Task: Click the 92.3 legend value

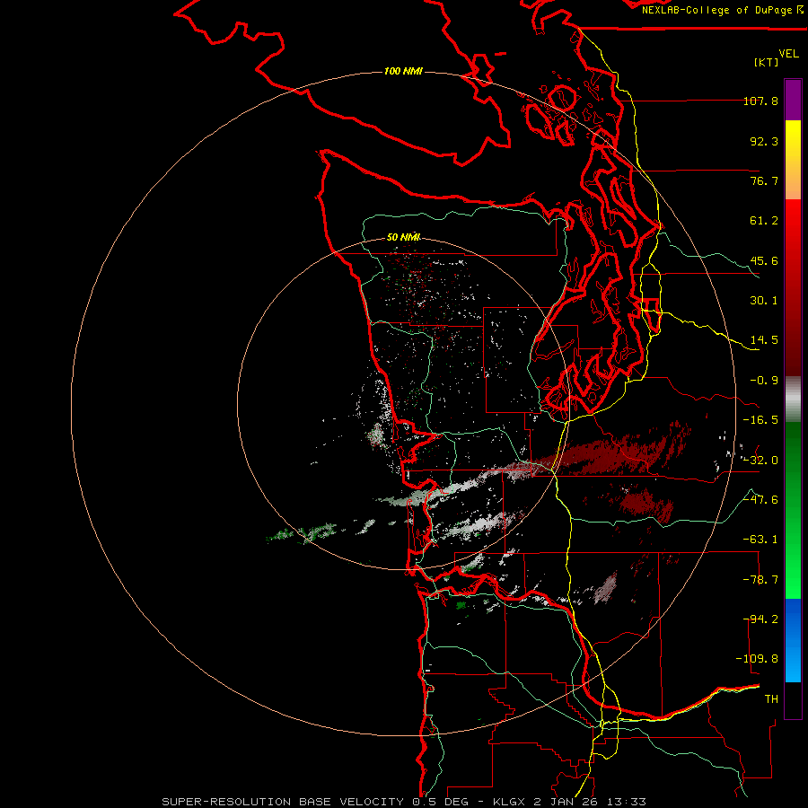Action: [x=764, y=141]
